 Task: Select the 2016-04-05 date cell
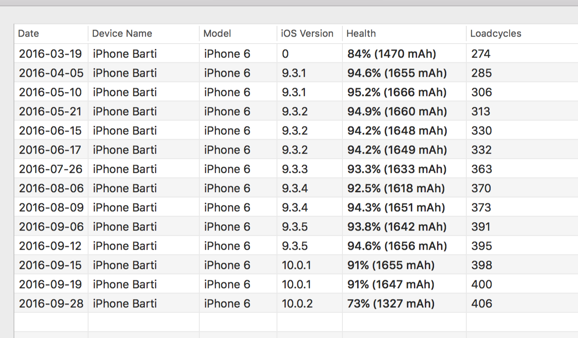tap(51, 73)
